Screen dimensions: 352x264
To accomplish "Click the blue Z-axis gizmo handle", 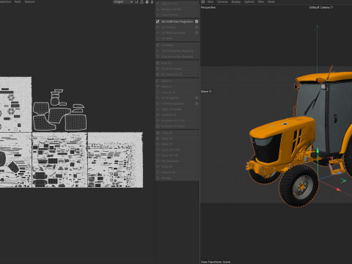I will point(340,173).
